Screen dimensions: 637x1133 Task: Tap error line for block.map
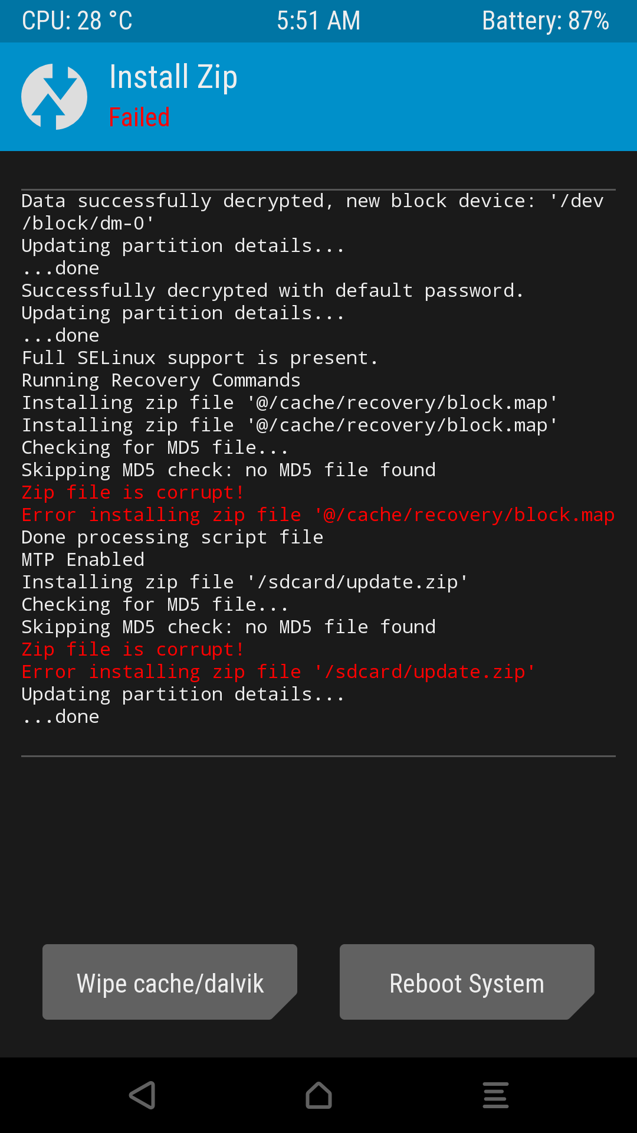[317, 515]
